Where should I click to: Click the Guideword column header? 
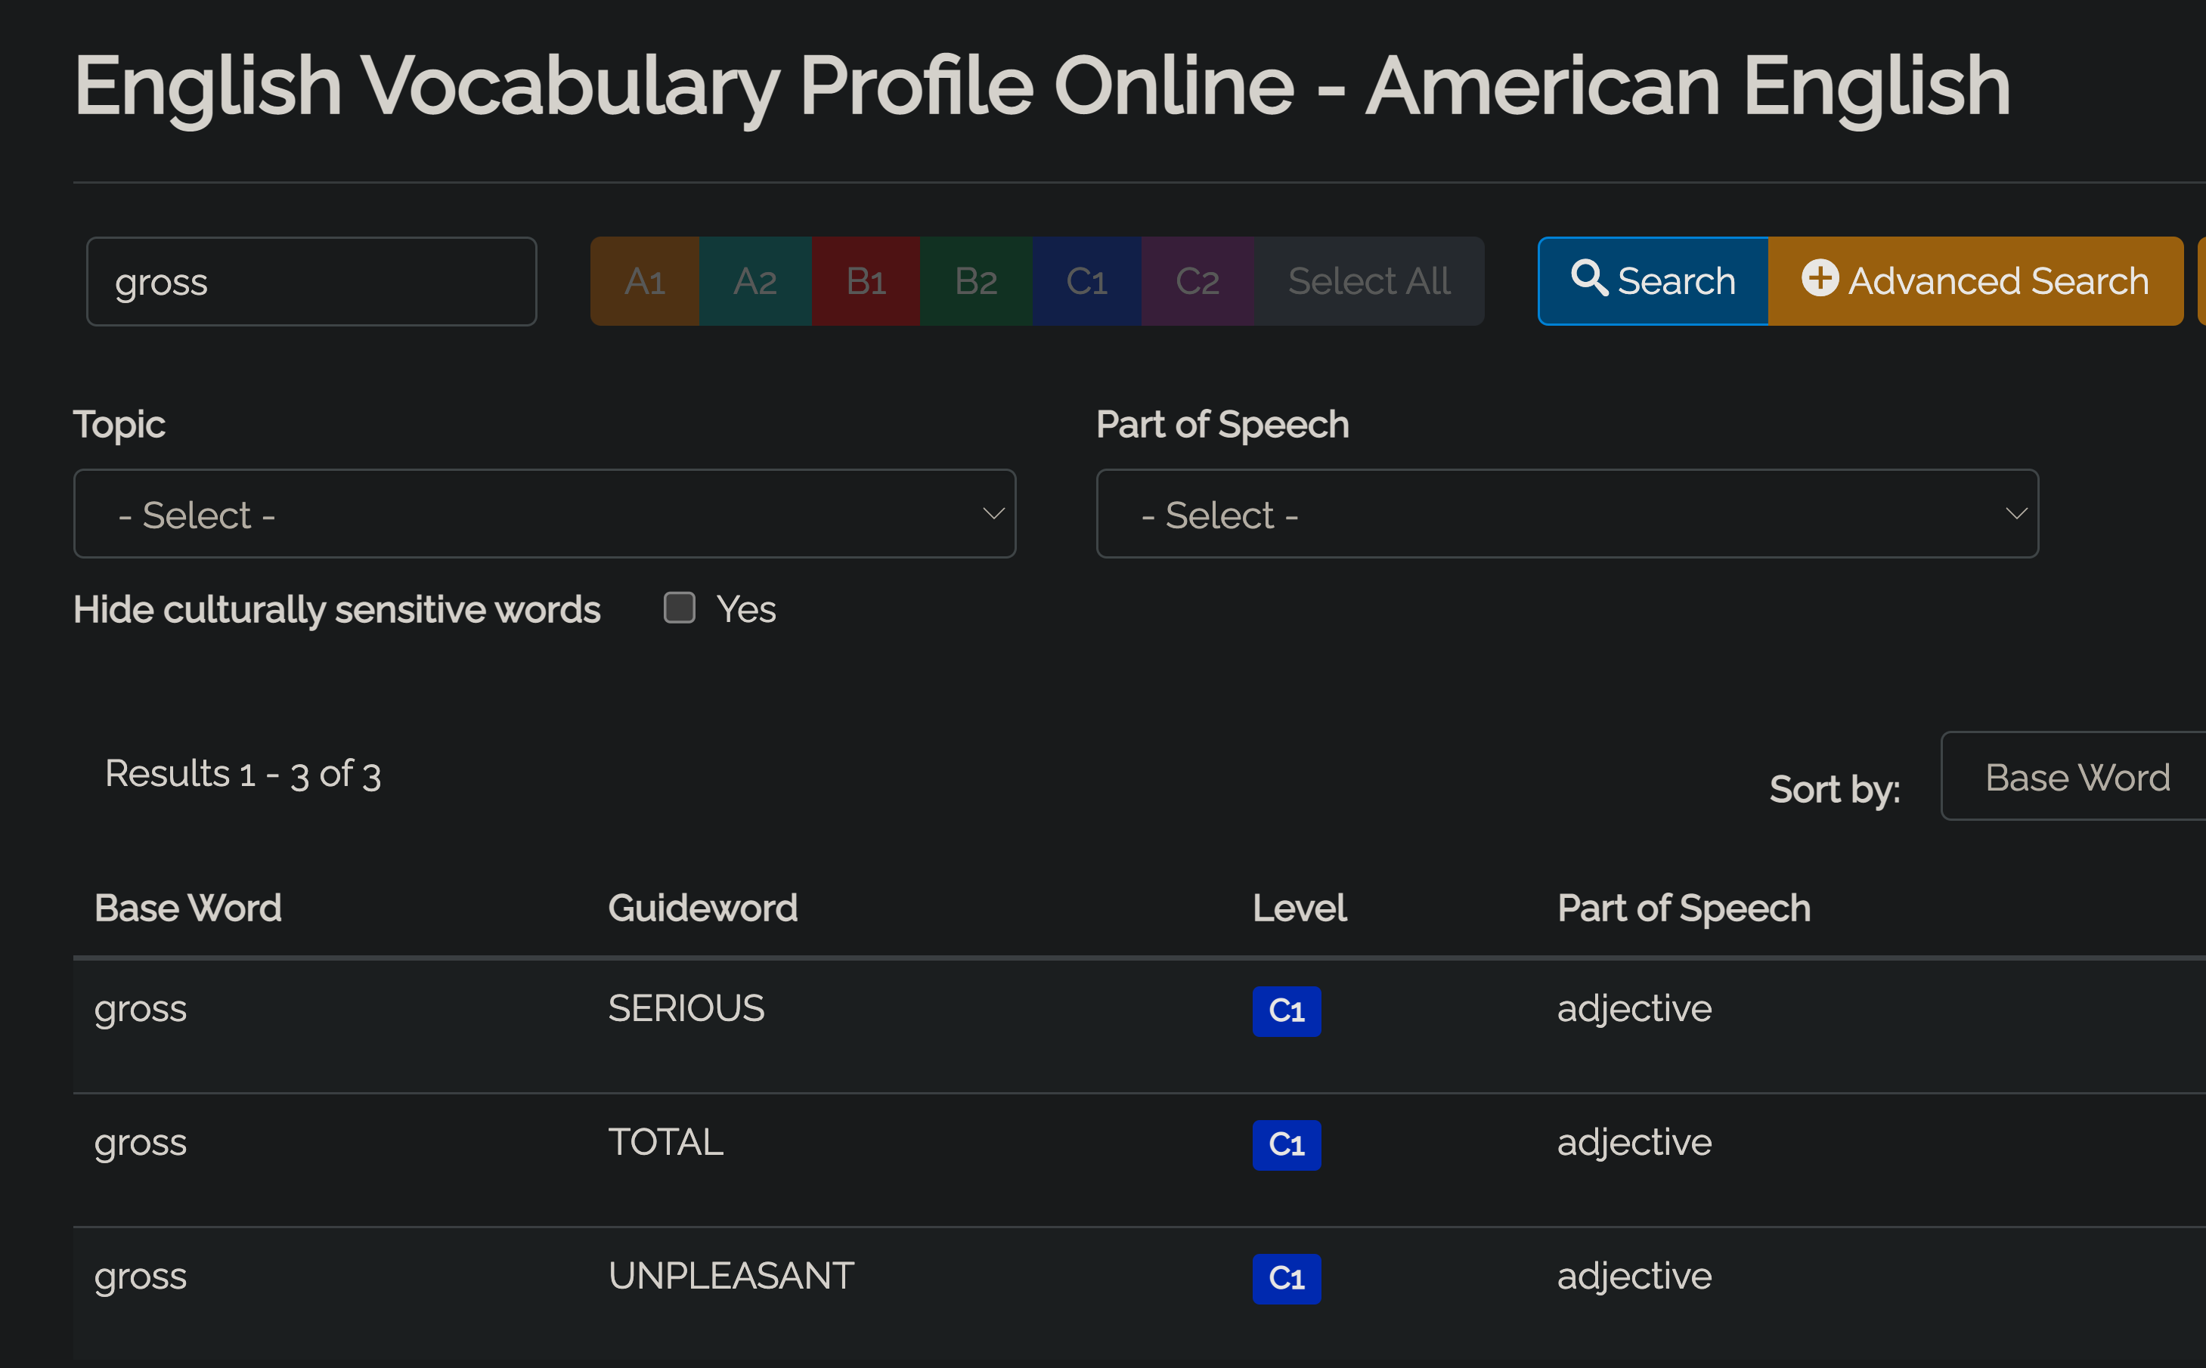tap(703, 908)
